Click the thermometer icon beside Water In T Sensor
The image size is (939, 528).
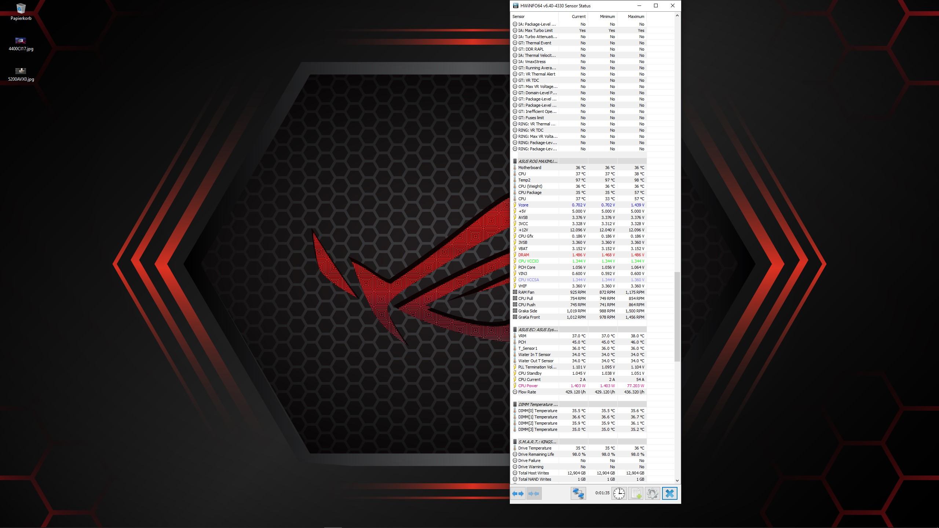coord(515,355)
